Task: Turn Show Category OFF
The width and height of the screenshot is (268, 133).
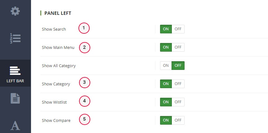Action: pyautogui.click(x=178, y=84)
